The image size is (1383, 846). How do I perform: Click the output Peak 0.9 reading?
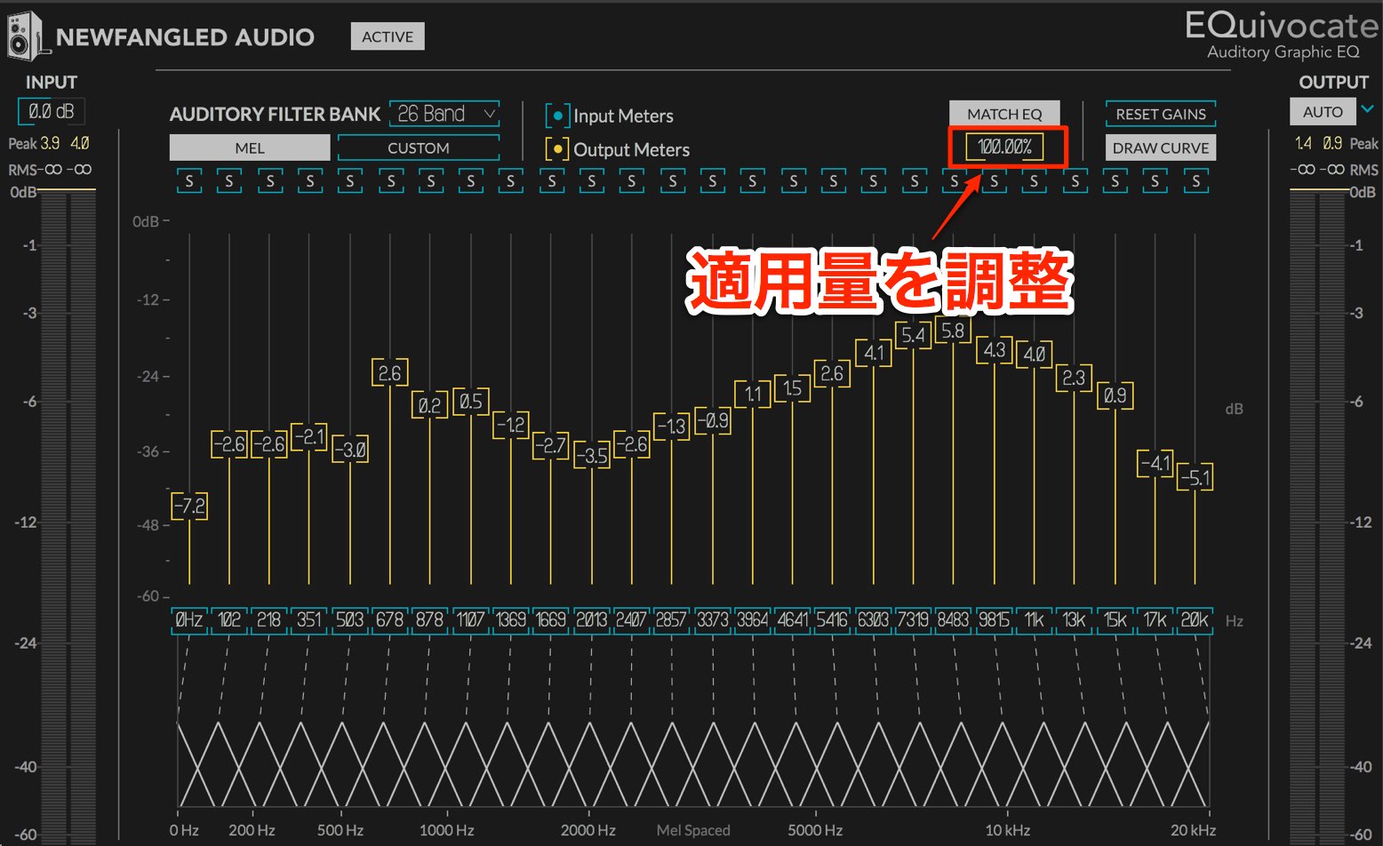click(1332, 143)
